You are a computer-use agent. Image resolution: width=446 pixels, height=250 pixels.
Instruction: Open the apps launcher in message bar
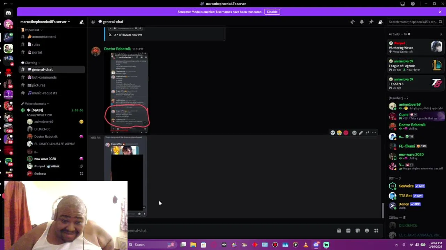click(376, 231)
